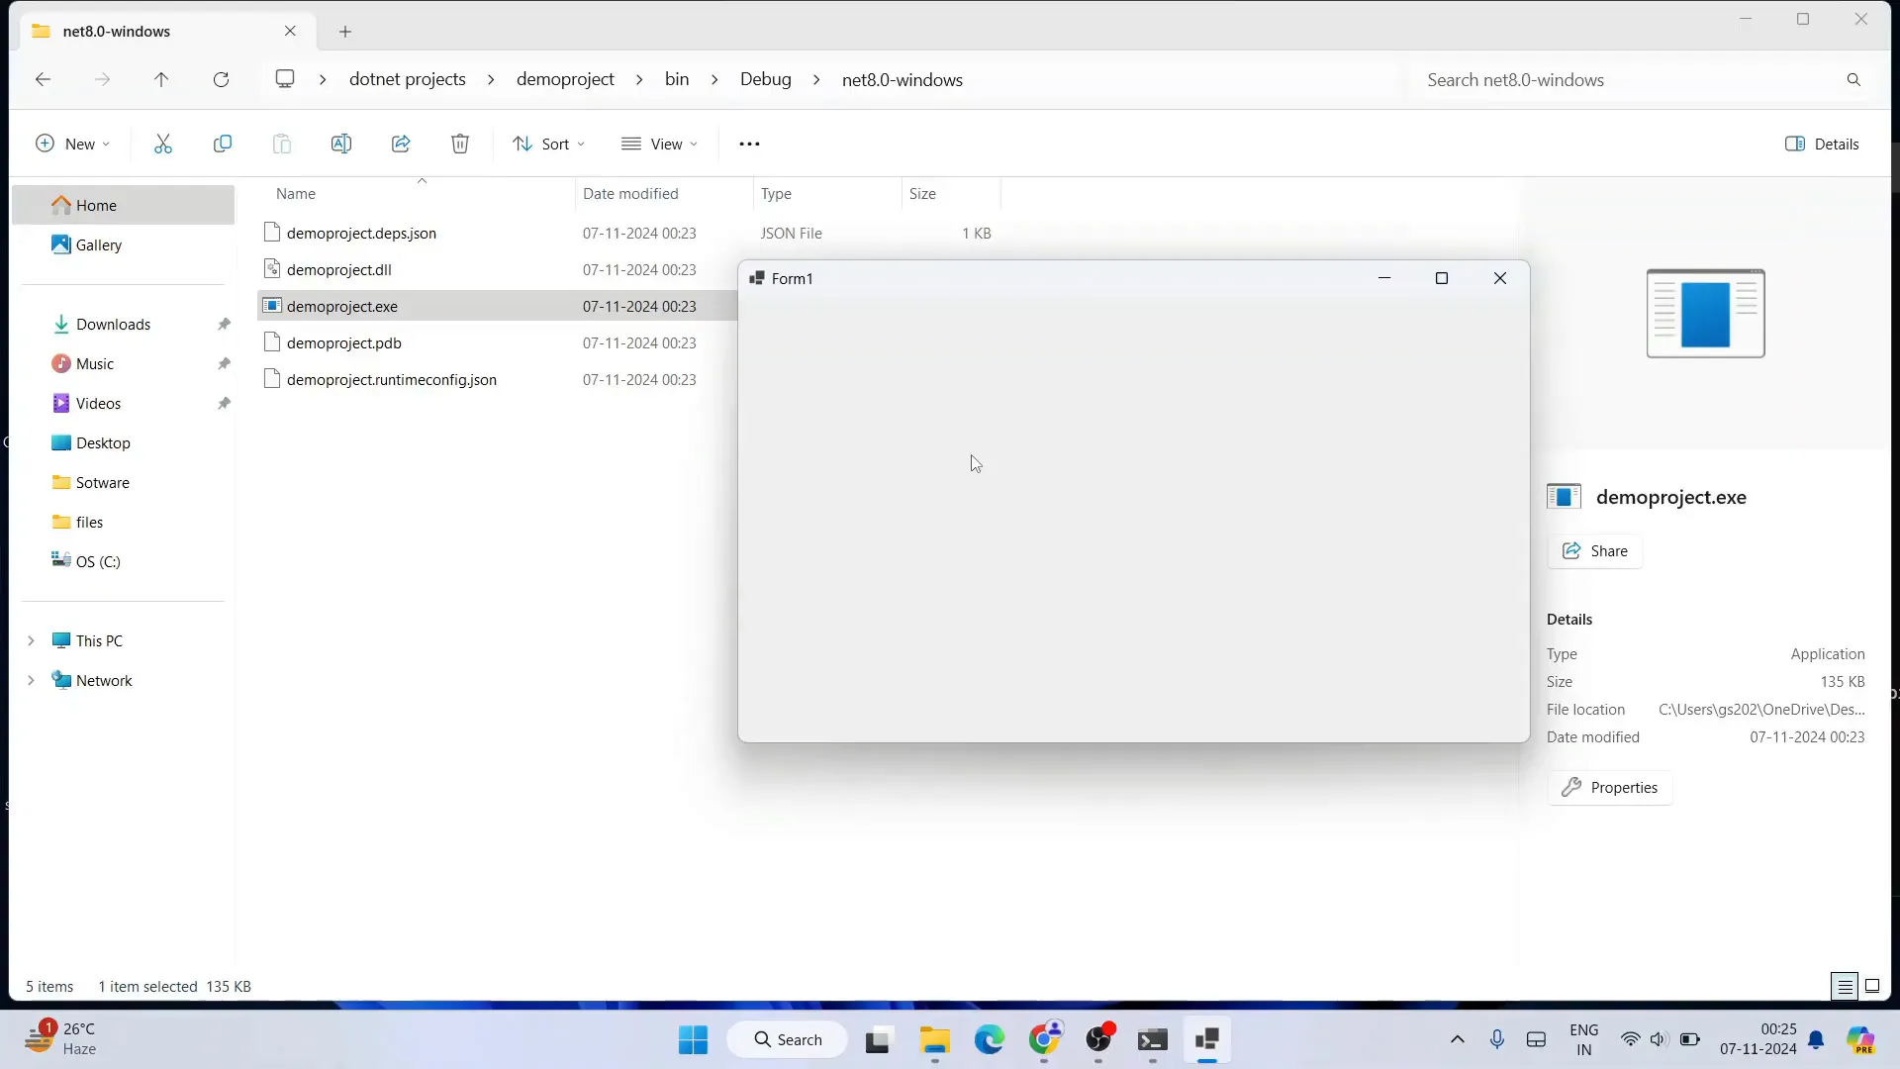Click Share button in details pane
The height and width of the screenshot is (1069, 1900).
point(1595,551)
